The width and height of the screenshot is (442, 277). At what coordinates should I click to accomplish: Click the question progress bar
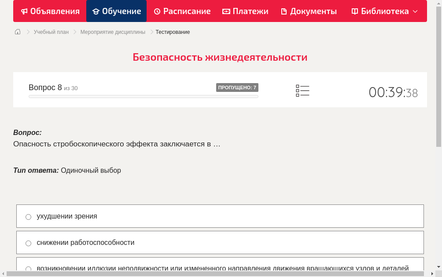click(x=143, y=96)
